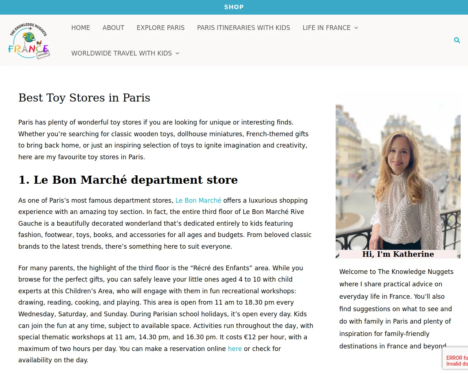Open the SHOP banner link
The width and height of the screenshot is (468, 374).
pos(234,7)
